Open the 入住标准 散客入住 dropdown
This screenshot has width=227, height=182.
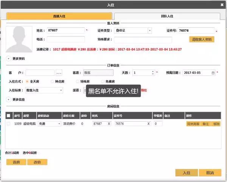[x=61, y=90]
